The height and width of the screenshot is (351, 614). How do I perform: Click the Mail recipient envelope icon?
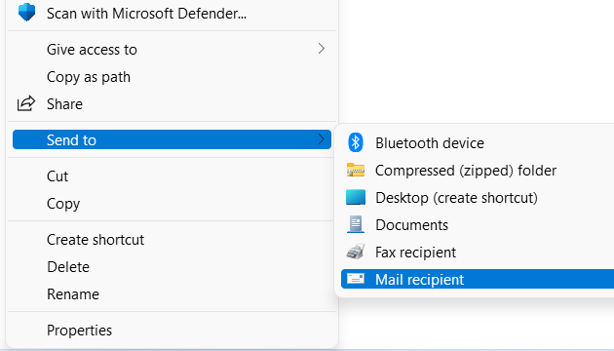pyautogui.click(x=356, y=279)
